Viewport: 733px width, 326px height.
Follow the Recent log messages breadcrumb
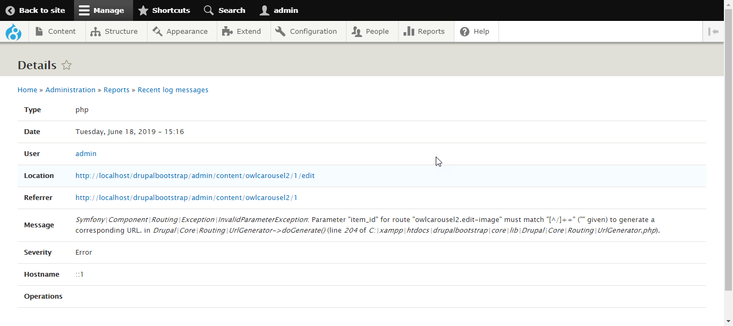coord(173,90)
